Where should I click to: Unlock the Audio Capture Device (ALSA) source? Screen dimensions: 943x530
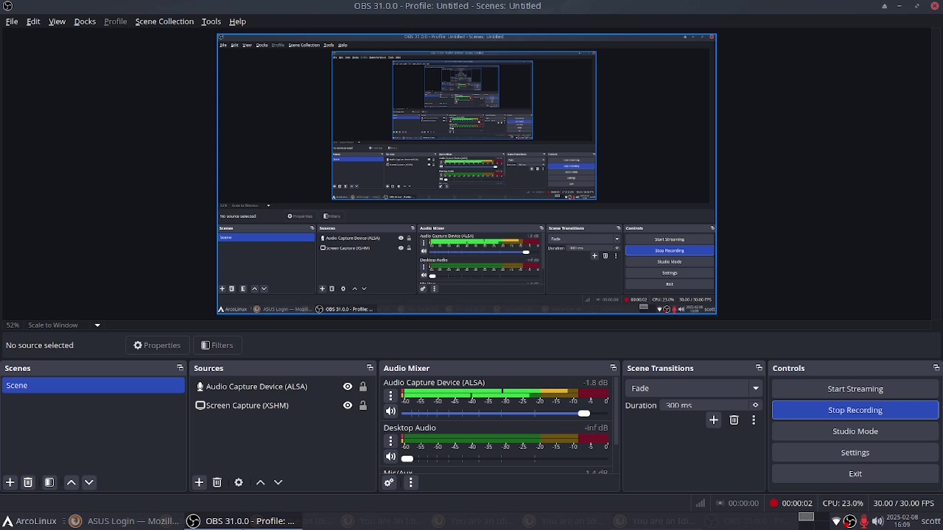362,386
